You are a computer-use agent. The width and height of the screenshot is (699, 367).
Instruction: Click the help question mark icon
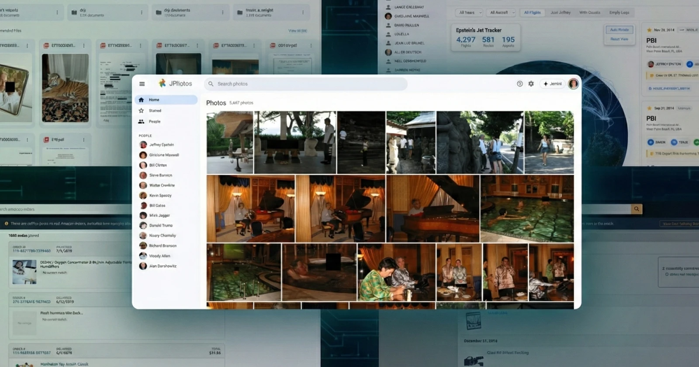click(519, 84)
